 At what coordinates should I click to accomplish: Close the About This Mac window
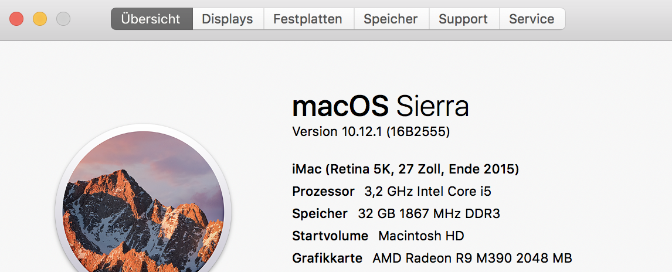tap(16, 19)
